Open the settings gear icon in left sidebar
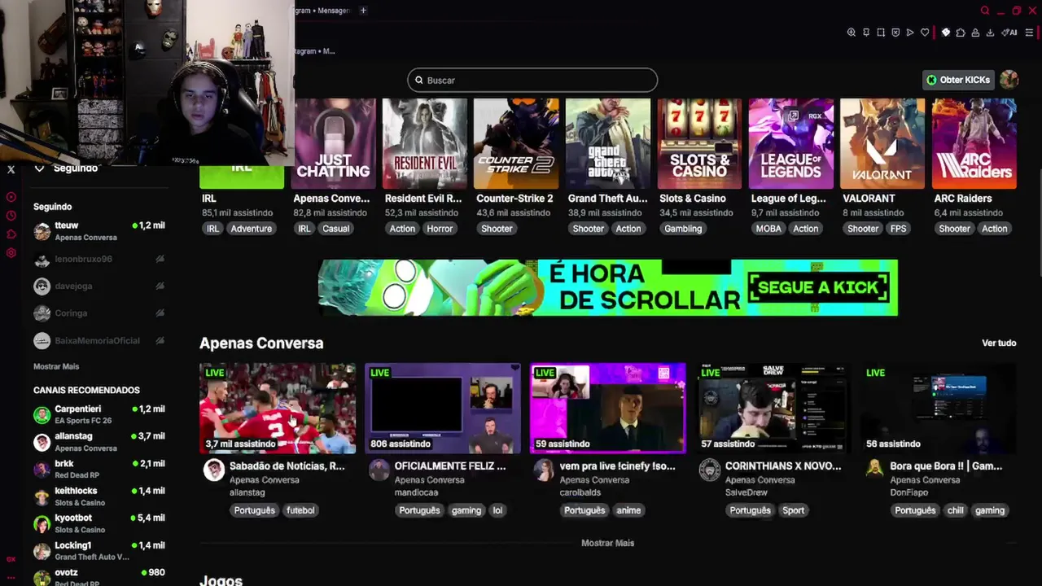Screen dimensions: 1042x586 pos(11,253)
